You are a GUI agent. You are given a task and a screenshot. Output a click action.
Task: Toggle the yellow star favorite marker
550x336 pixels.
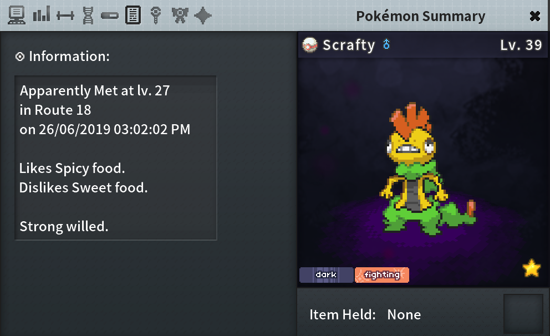click(532, 268)
